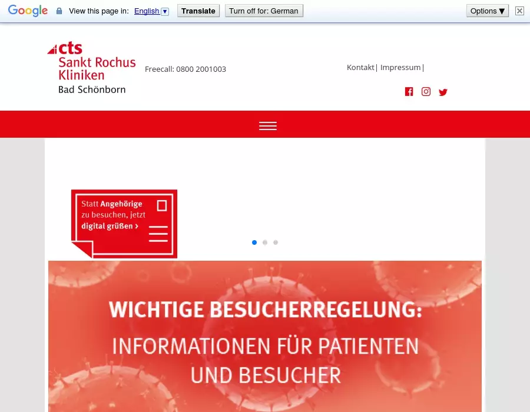Open the English language dropdown
The width and height of the screenshot is (530, 412).
pos(151,11)
